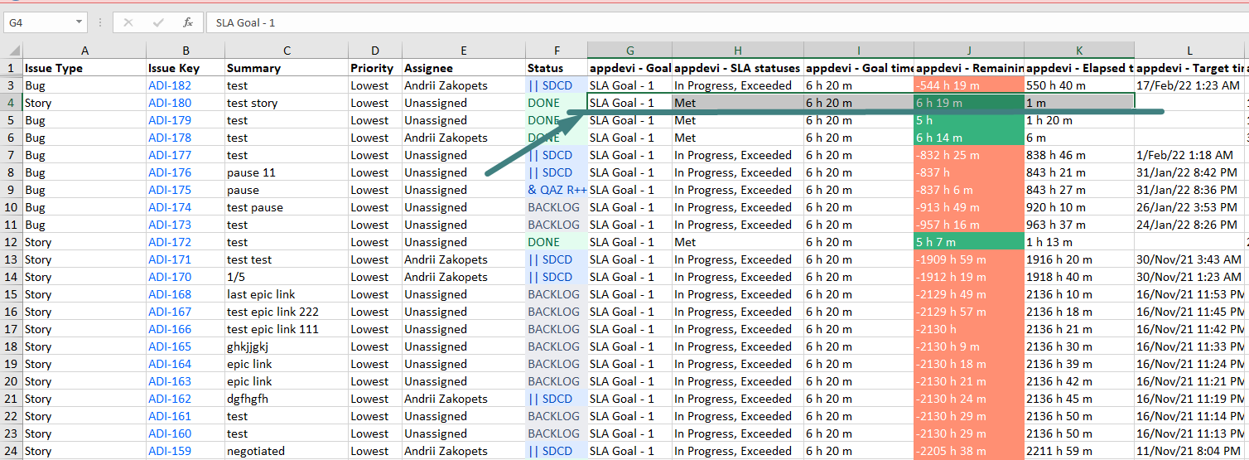Click the Insert Function fx icon
Screen dimensions: 1249x460
point(188,22)
